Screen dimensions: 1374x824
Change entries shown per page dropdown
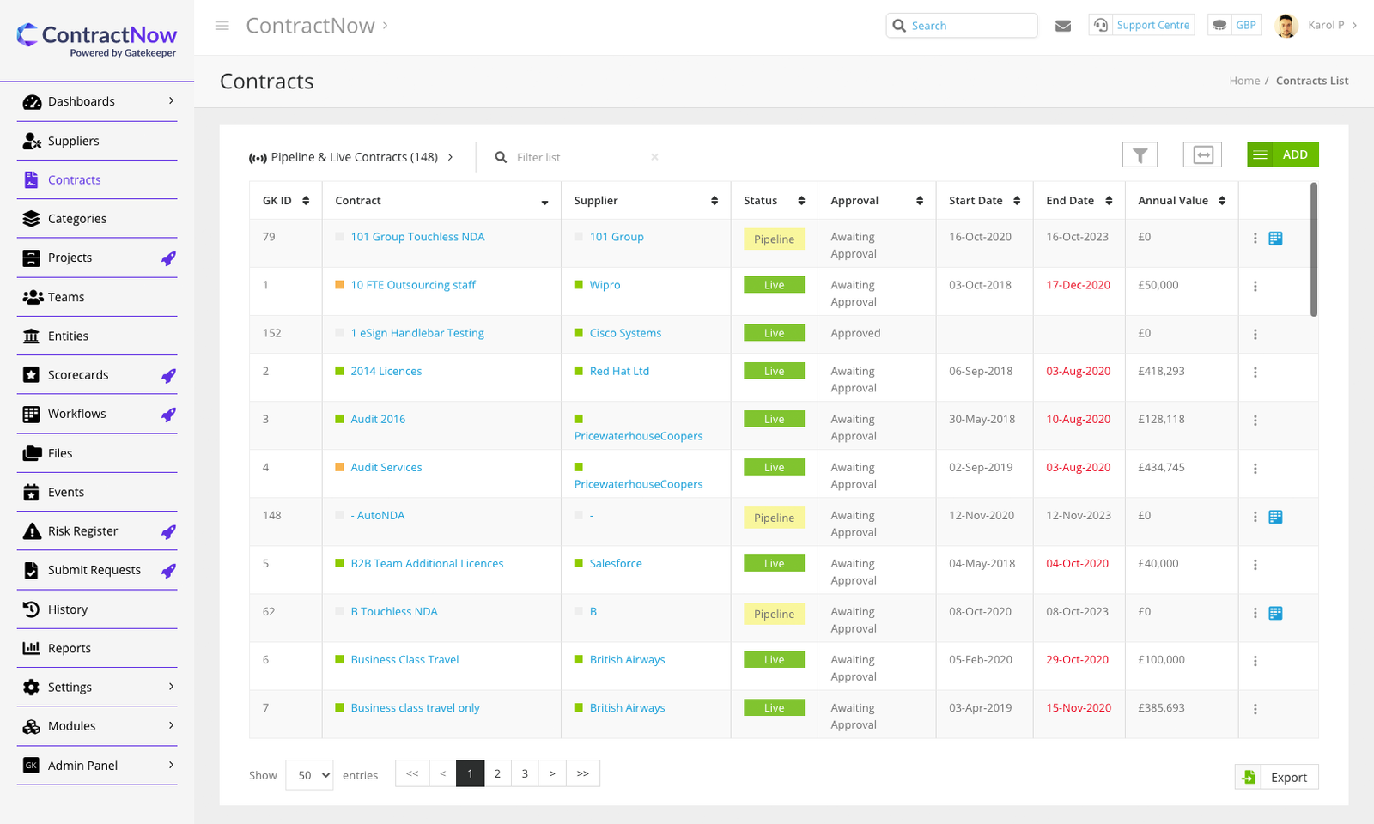[x=309, y=775]
